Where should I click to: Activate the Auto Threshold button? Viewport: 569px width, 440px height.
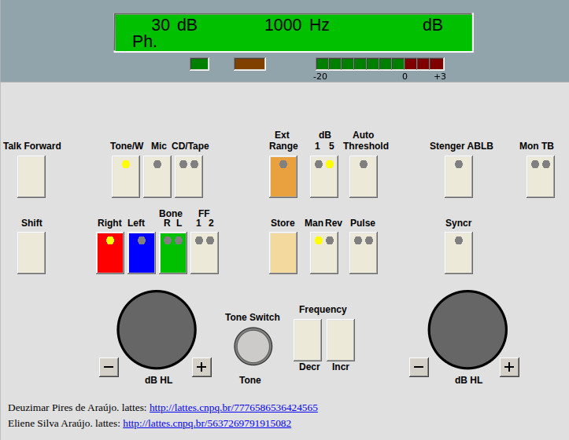pos(364,176)
